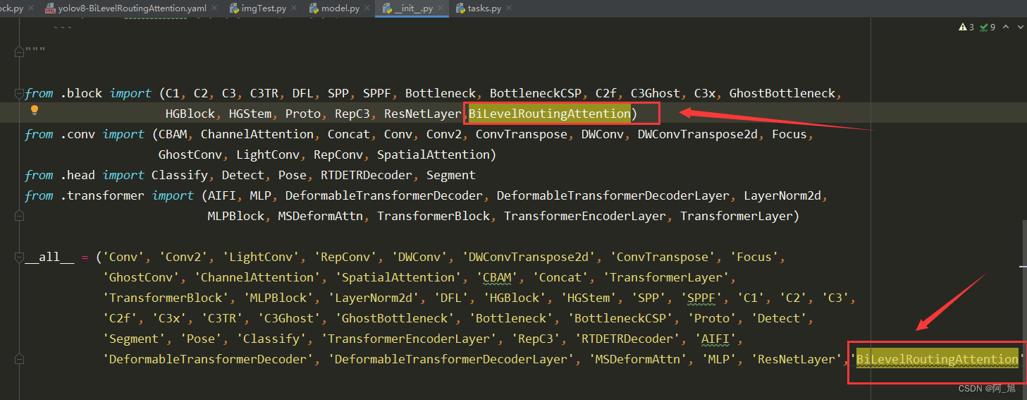1027x400 pixels.
Task: Close the partially visible ock.py tab
Action: click(x=32, y=8)
